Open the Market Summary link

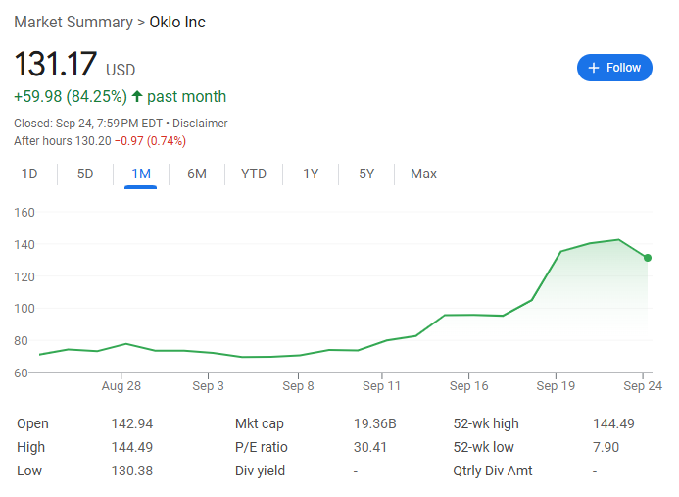[x=73, y=22]
